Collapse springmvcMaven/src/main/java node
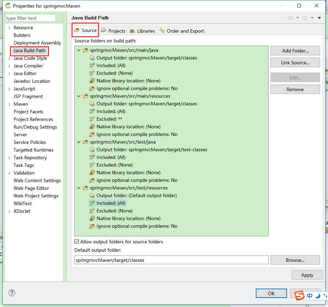 pyautogui.click(x=79, y=50)
